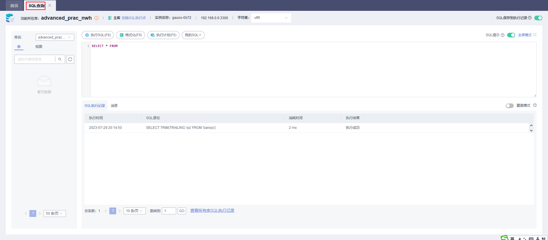This screenshot has height=240, width=548.
Task: Select the 表 tab
Action: [19, 47]
